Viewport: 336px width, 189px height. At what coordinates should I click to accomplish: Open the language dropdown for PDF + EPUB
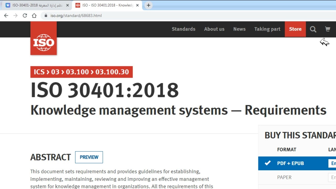click(332, 163)
